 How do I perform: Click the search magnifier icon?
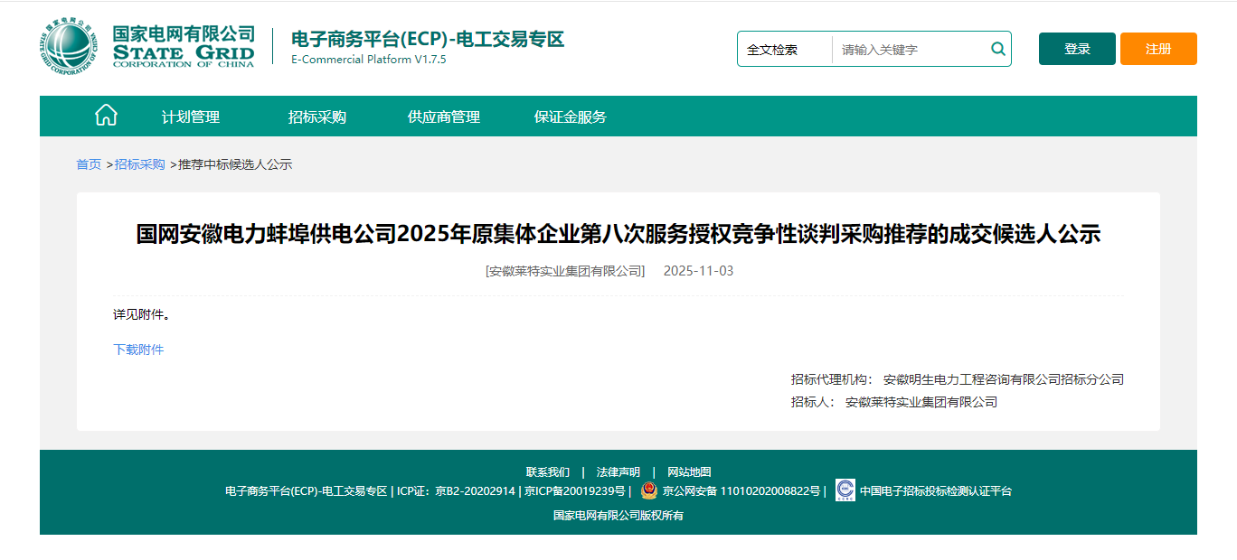click(x=997, y=49)
